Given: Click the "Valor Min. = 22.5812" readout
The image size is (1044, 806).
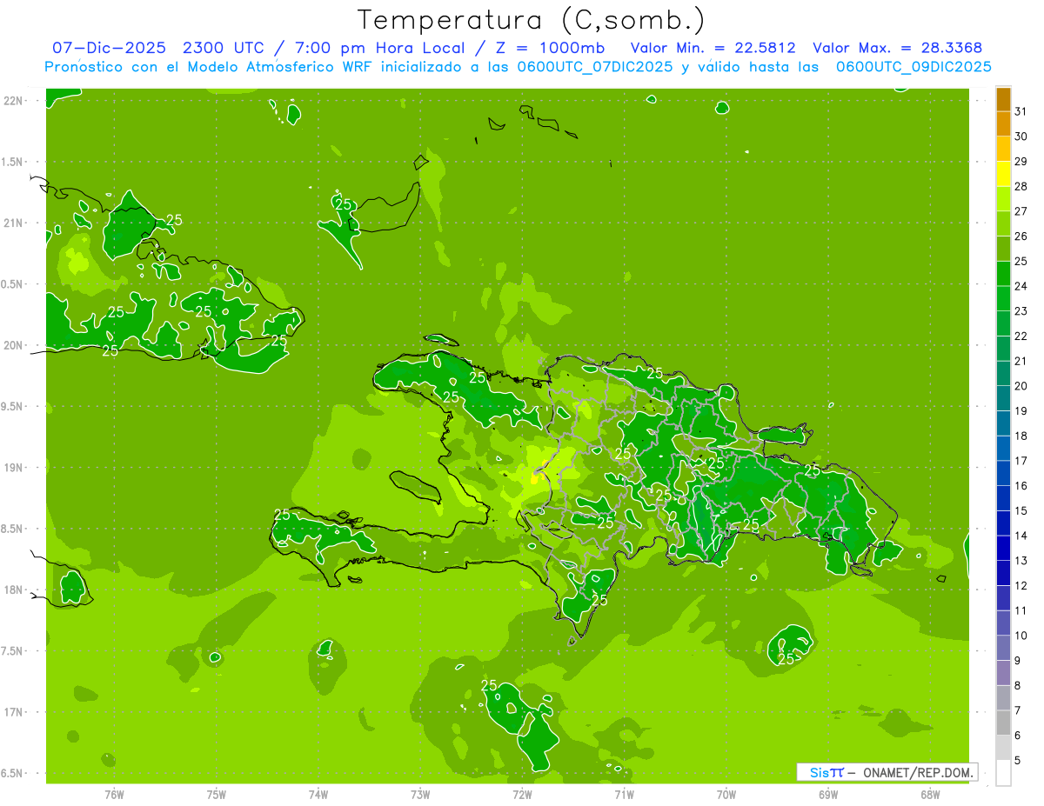Looking at the screenshot, I should (x=713, y=48).
